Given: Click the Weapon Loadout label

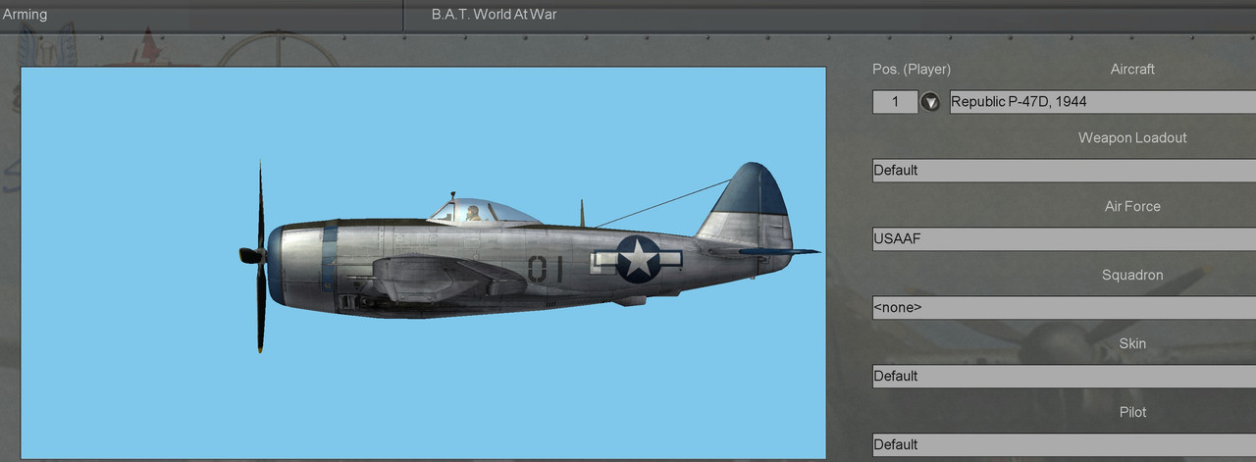Looking at the screenshot, I should tap(1132, 138).
